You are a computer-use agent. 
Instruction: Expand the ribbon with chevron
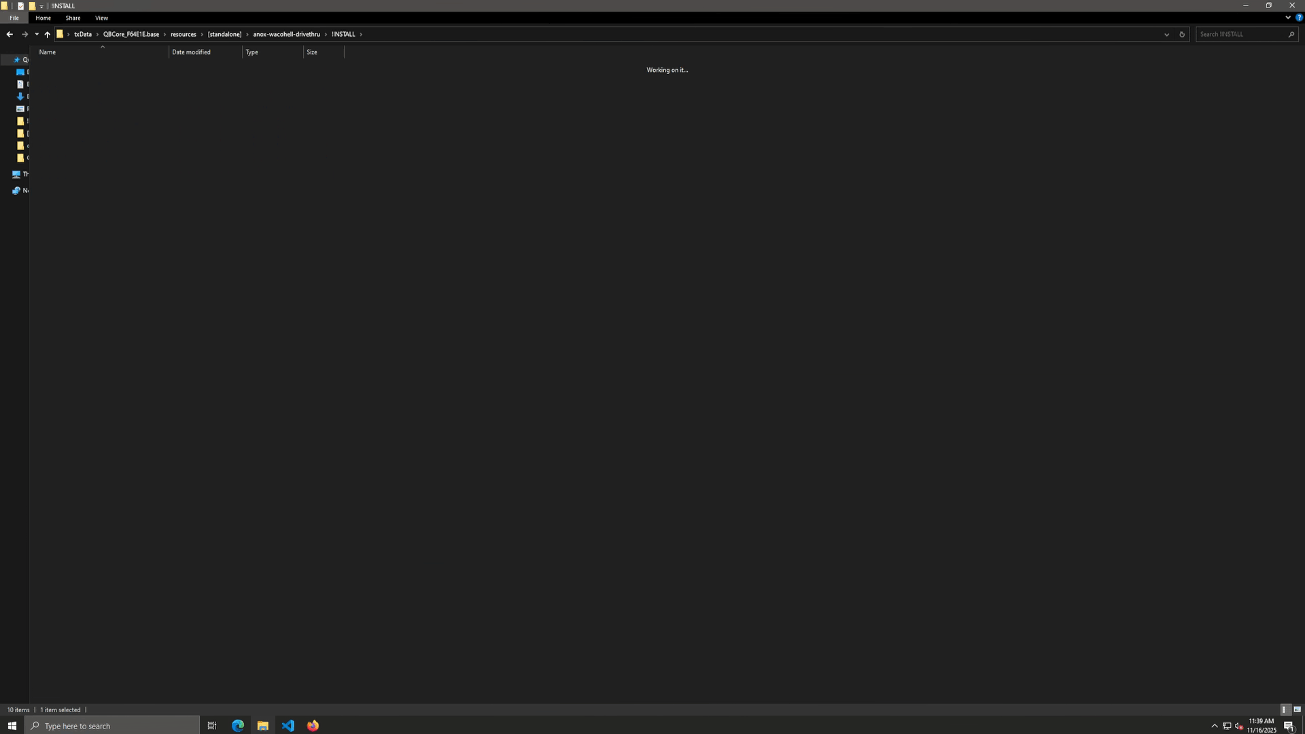(1288, 18)
